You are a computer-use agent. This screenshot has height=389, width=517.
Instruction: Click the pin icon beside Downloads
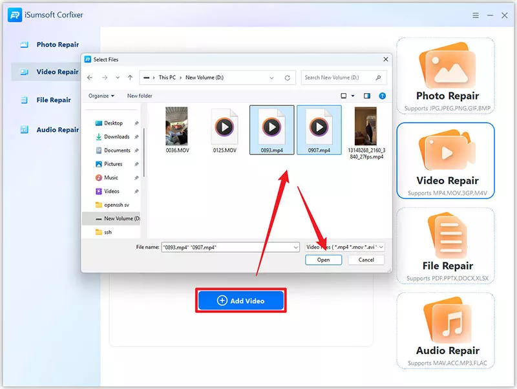pos(136,136)
